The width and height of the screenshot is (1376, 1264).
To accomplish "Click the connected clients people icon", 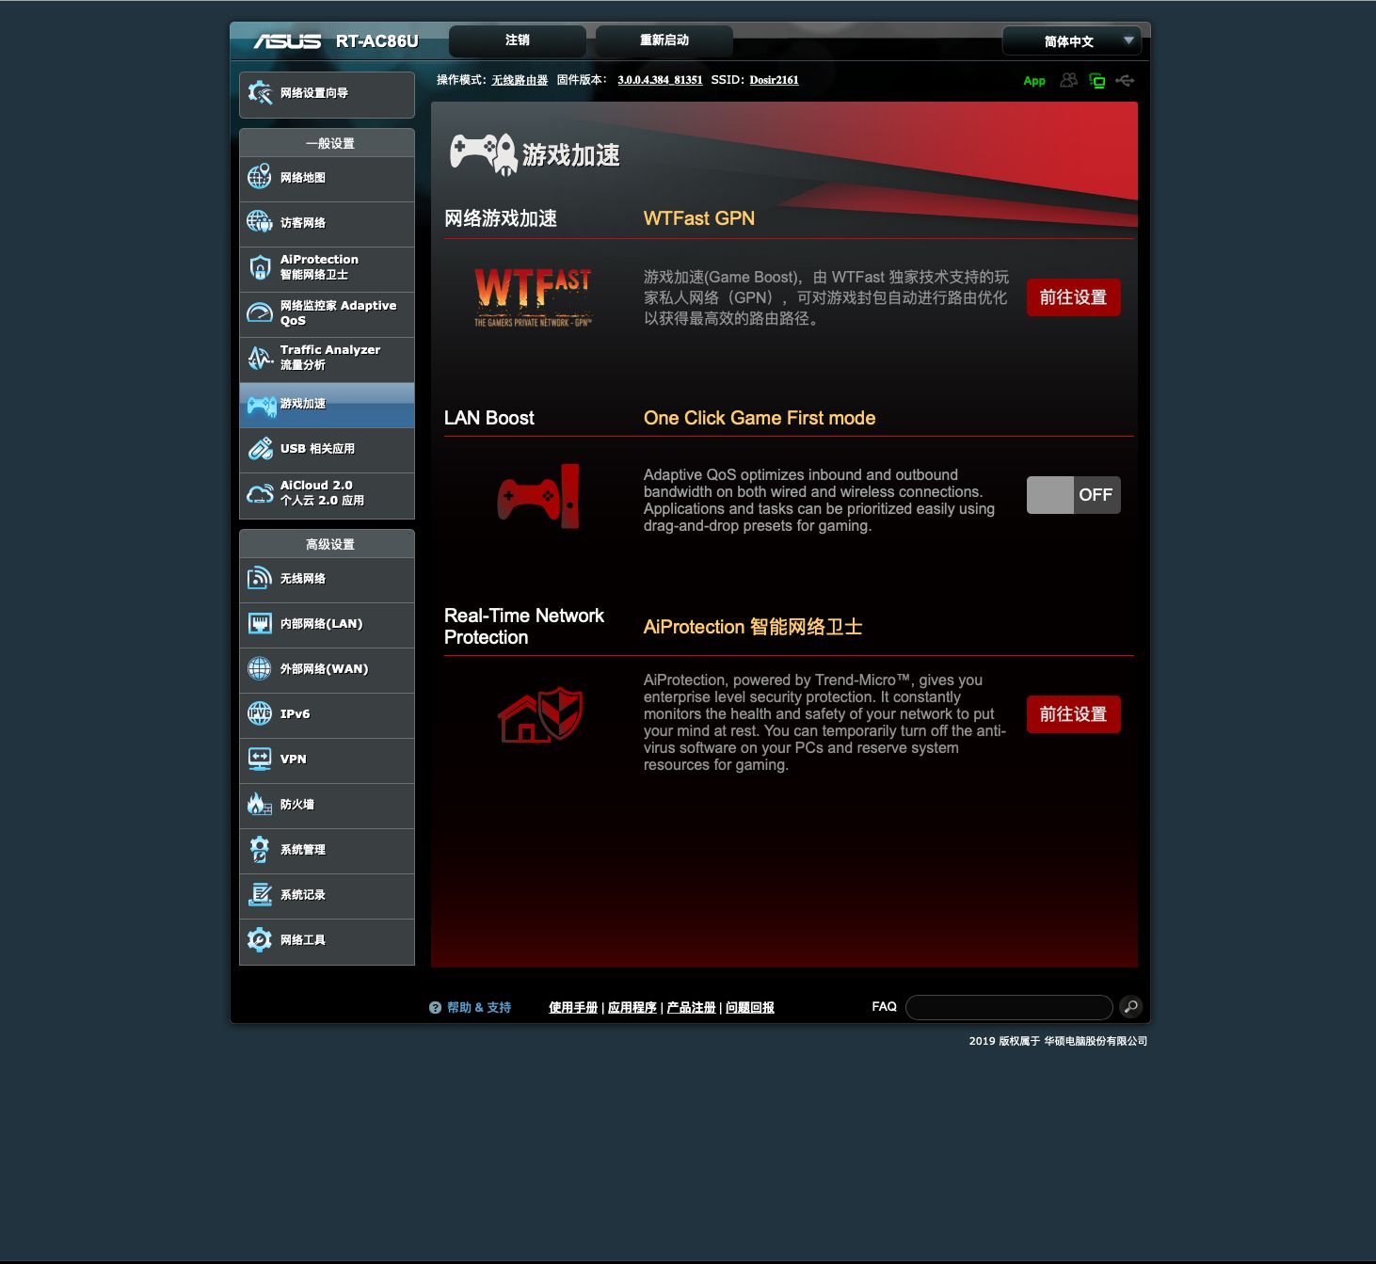I will tap(1068, 80).
